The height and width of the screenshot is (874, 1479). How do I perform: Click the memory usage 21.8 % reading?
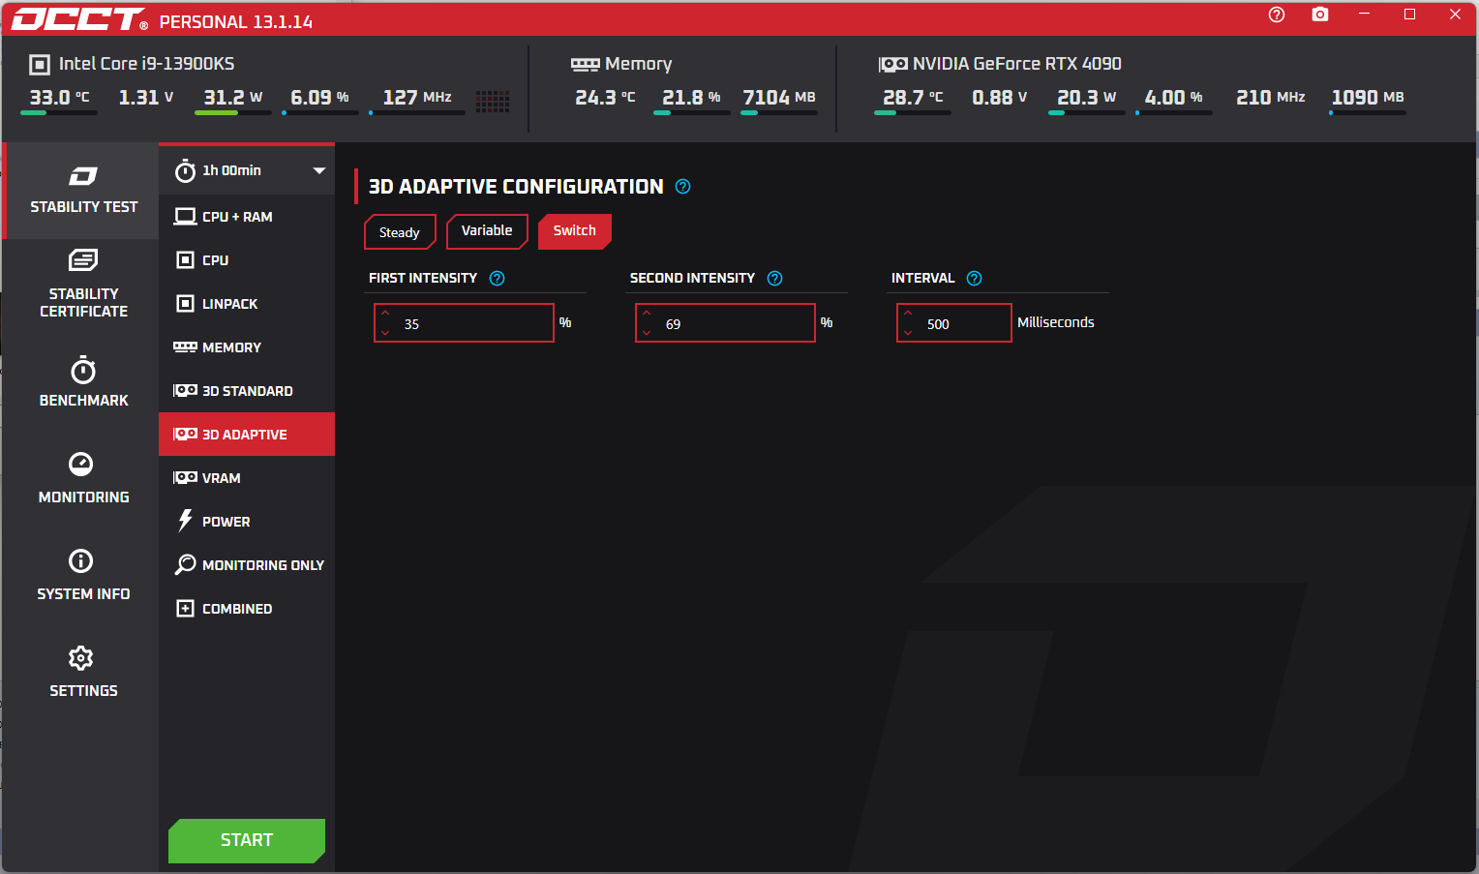tap(691, 98)
